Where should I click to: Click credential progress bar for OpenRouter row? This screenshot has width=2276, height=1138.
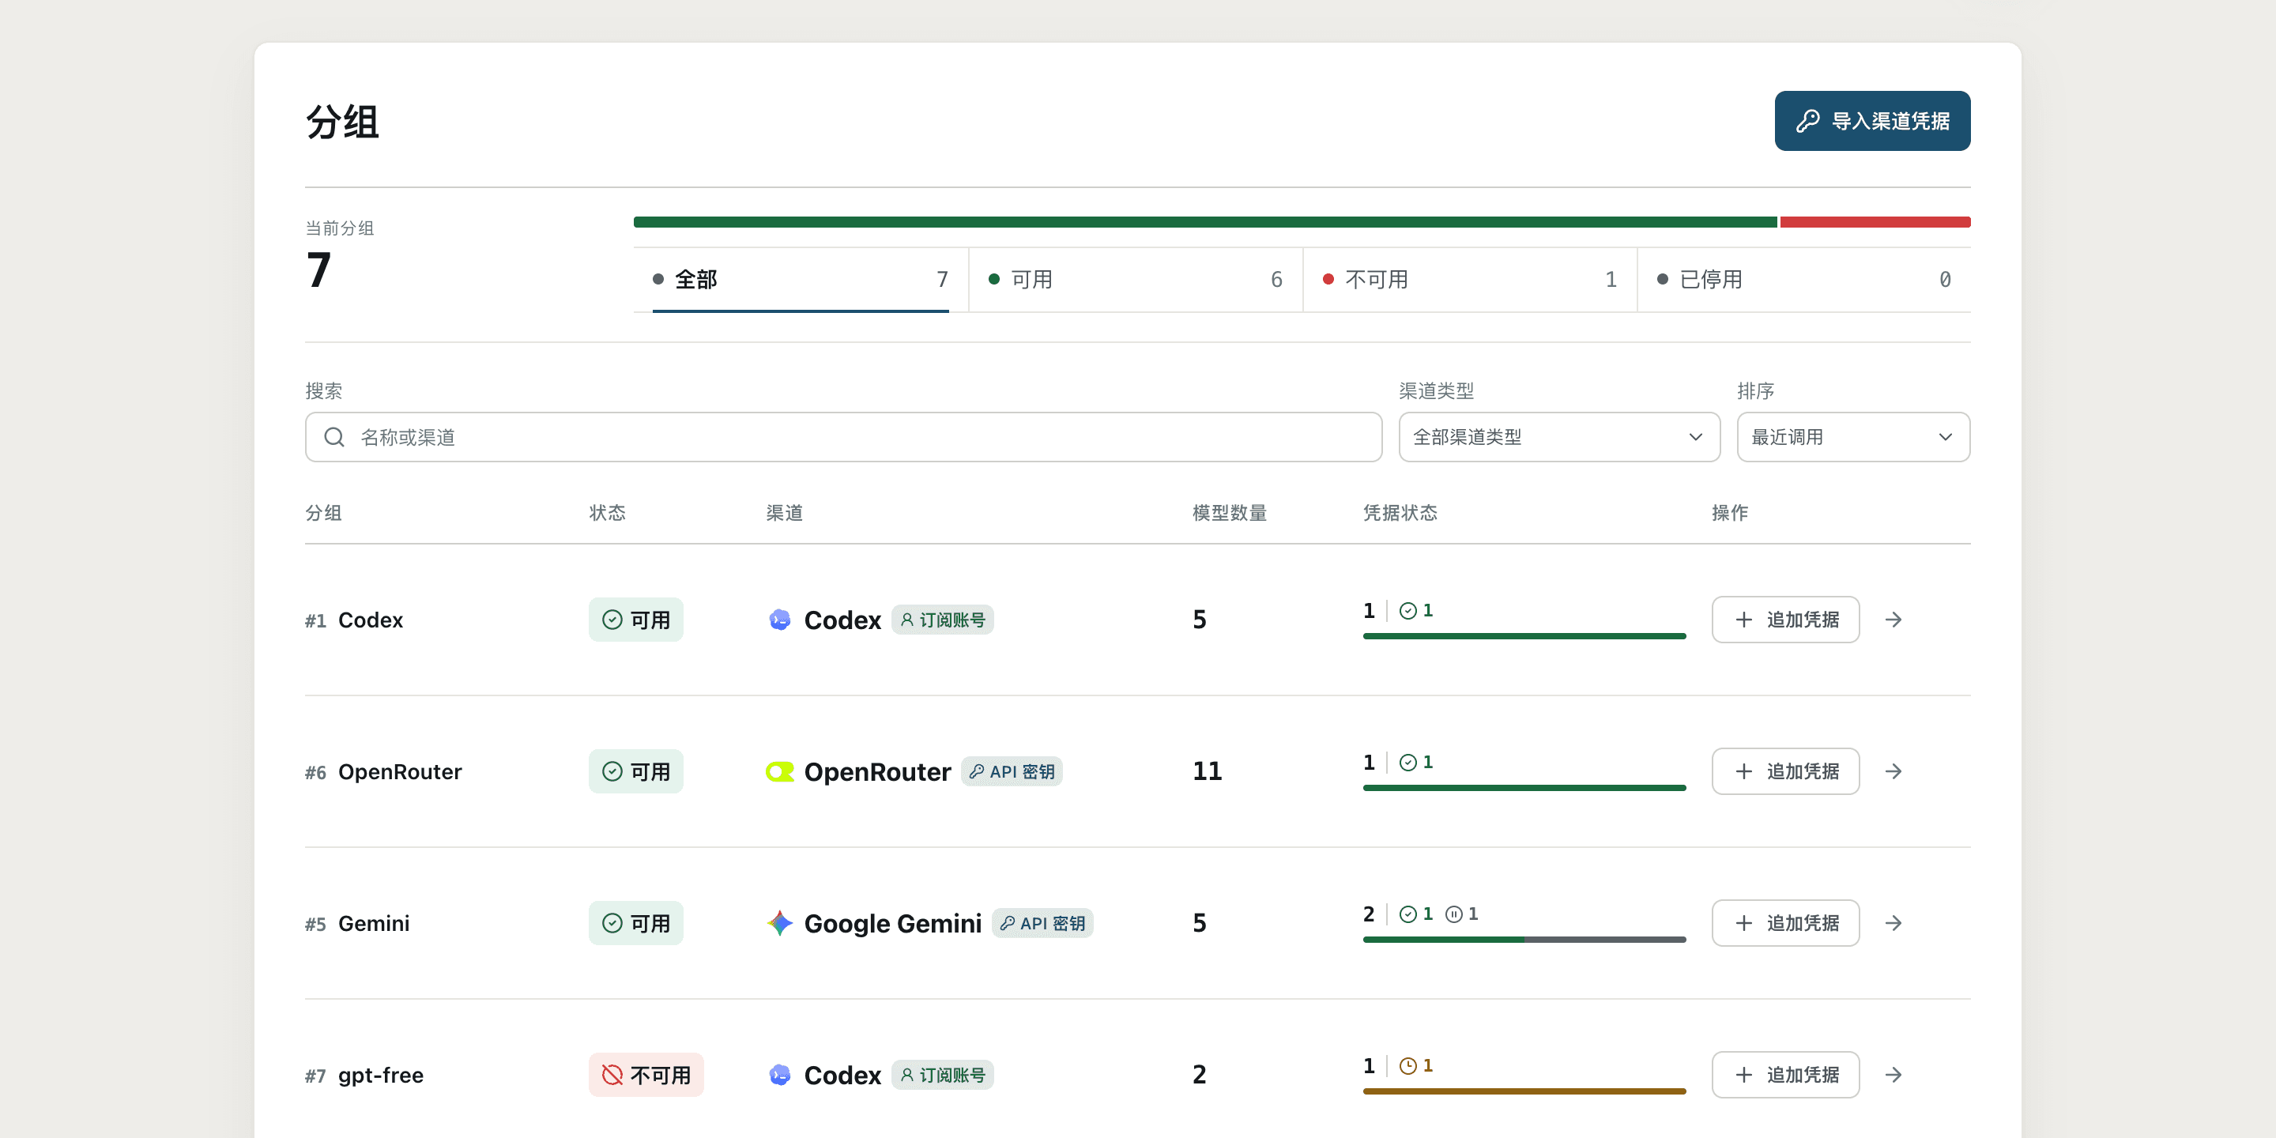1524,788
